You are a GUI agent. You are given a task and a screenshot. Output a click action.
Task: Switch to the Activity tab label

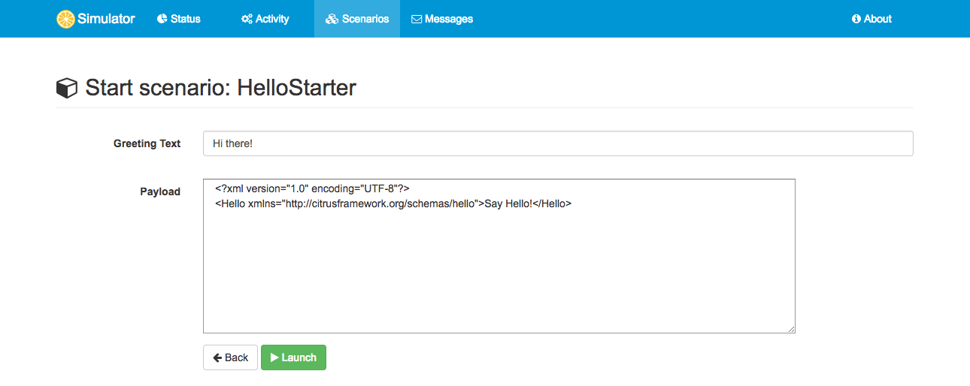pyautogui.click(x=272, y=19)
